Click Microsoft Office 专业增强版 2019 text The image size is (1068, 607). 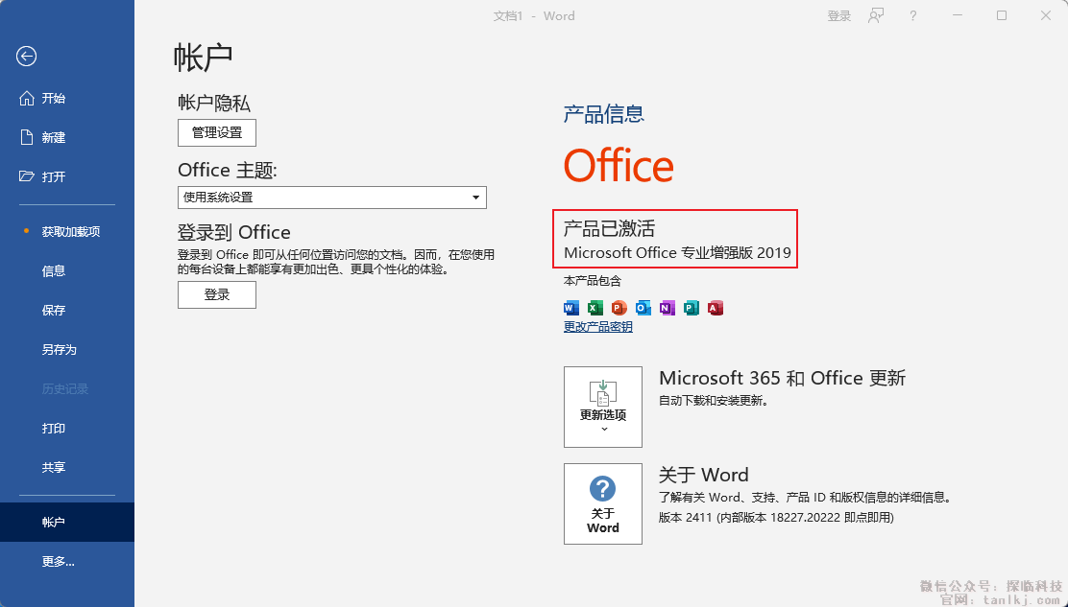pyautogui.click(x=678, y=253)
